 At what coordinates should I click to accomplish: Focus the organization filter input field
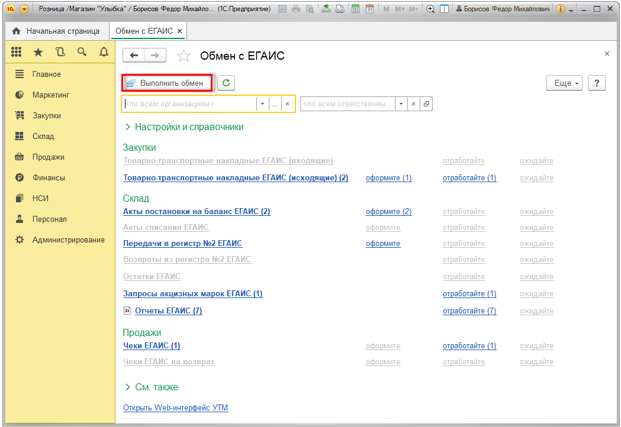(x=189, y=103)
